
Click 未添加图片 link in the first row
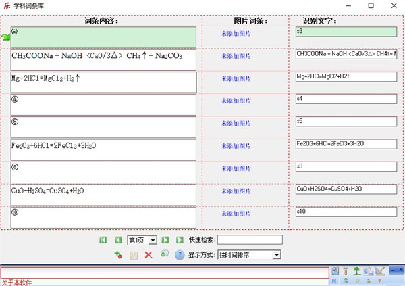(x=236, y=32)
